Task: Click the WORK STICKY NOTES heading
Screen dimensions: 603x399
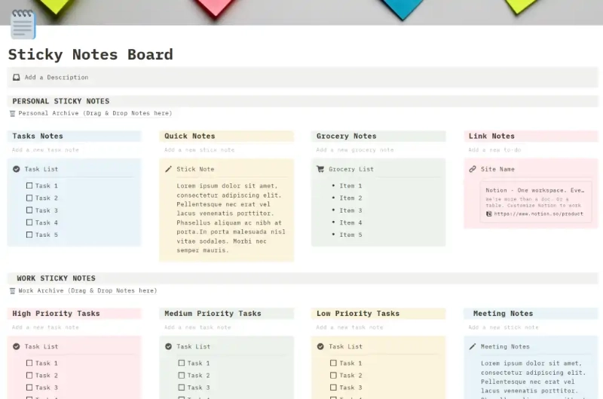Action: 56,278
